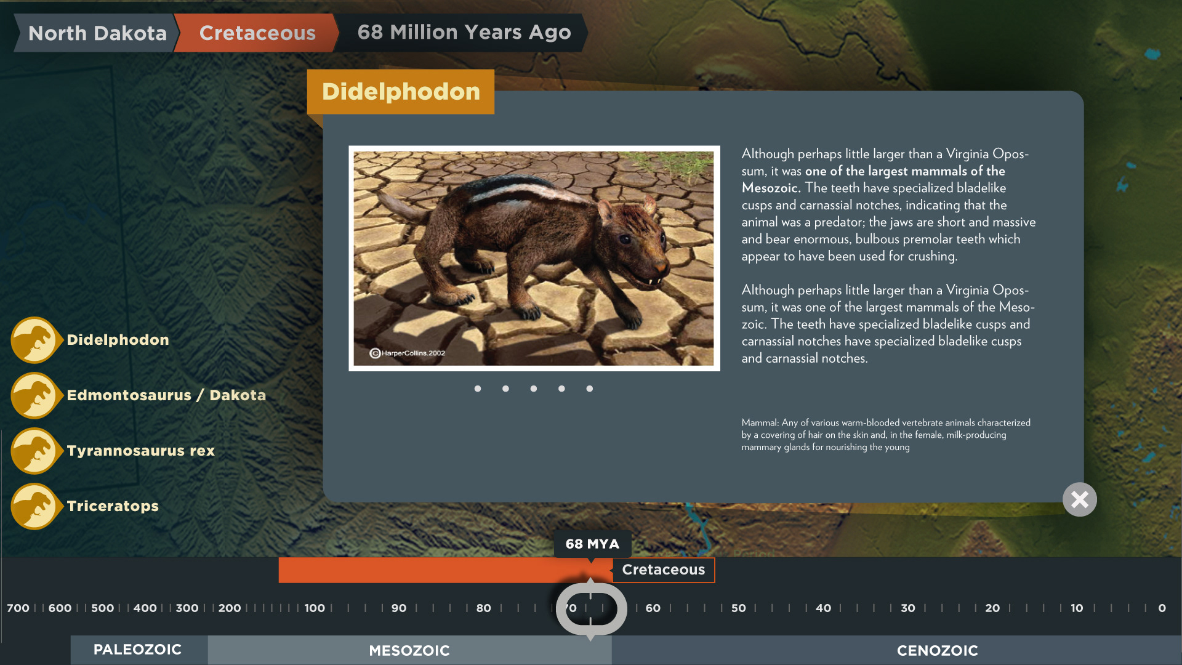1182x665 pixels.
Task: Select the Didelphodon list entry
Action: [118, 340]
